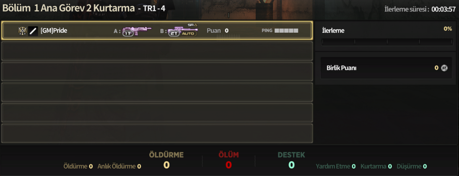Click the DESTEK support heading

tap(291, 155)
